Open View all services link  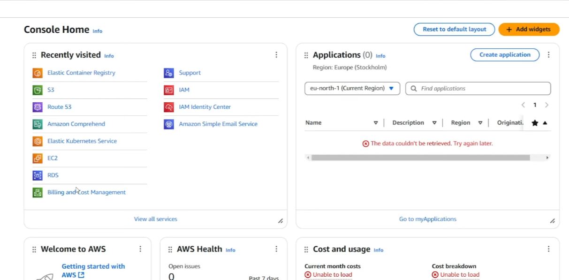(x=156, y=219)
